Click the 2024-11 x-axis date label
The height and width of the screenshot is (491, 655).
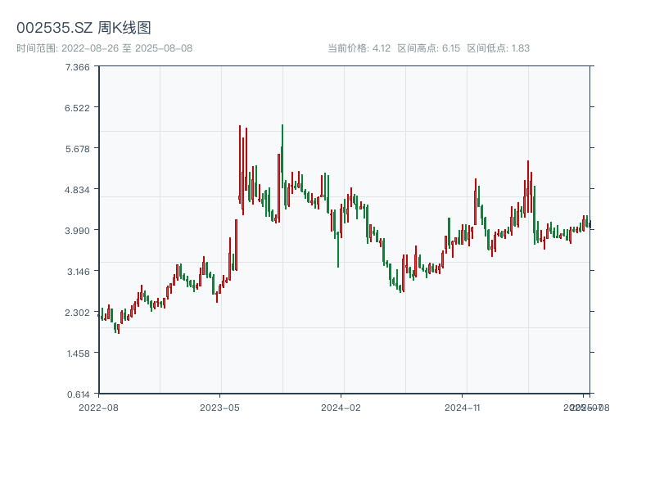pos(463,407)
